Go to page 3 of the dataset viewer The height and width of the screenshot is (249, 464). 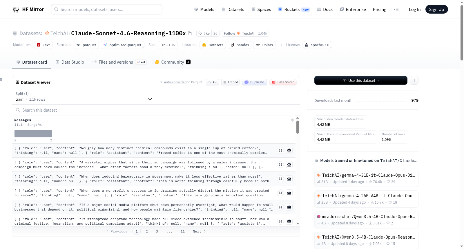tap(157, 231)
